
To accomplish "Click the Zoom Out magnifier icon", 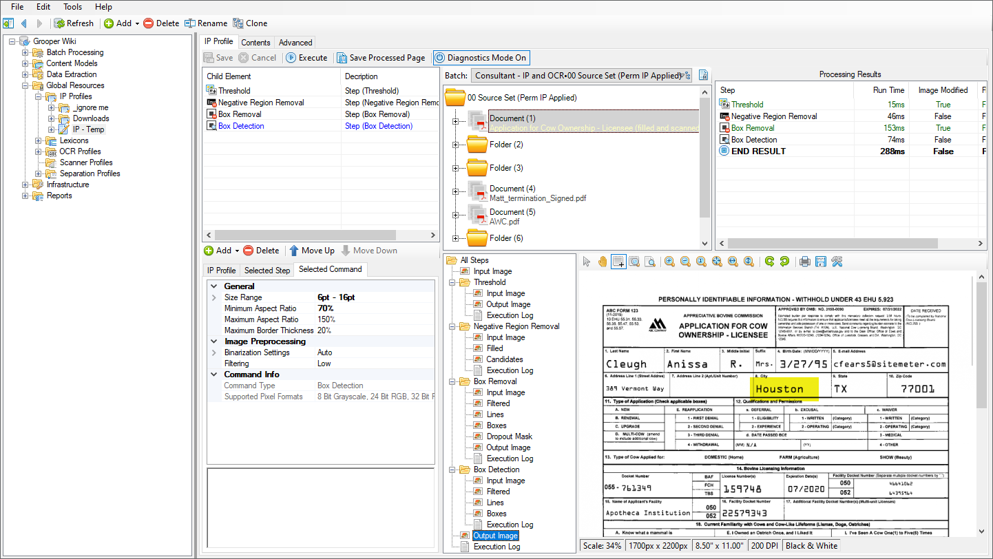I will coord(685,262).
